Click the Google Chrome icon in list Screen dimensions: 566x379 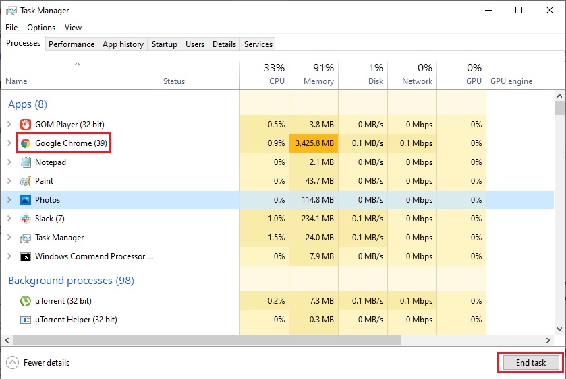(25, 143)
